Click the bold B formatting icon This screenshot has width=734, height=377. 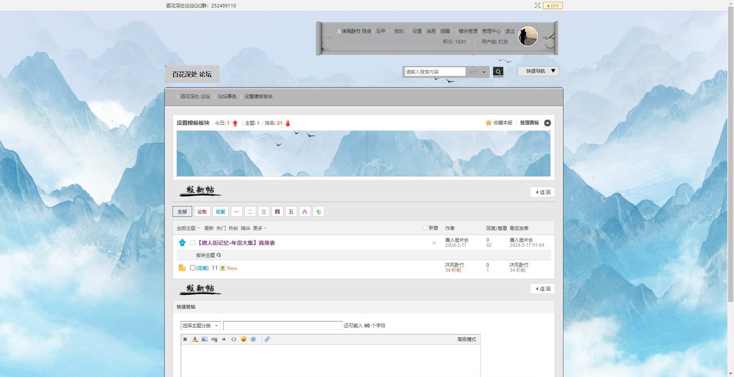coord(185,339)
